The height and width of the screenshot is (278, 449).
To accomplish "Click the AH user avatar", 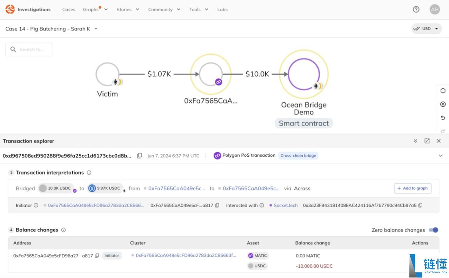I will [435, 9].
